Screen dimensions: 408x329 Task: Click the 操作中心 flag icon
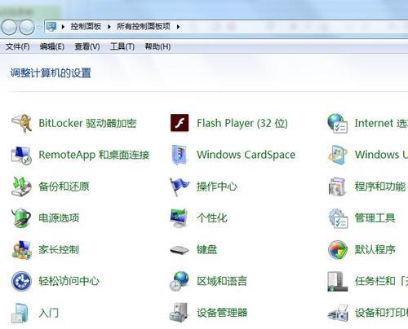click(x=180, y=186)
